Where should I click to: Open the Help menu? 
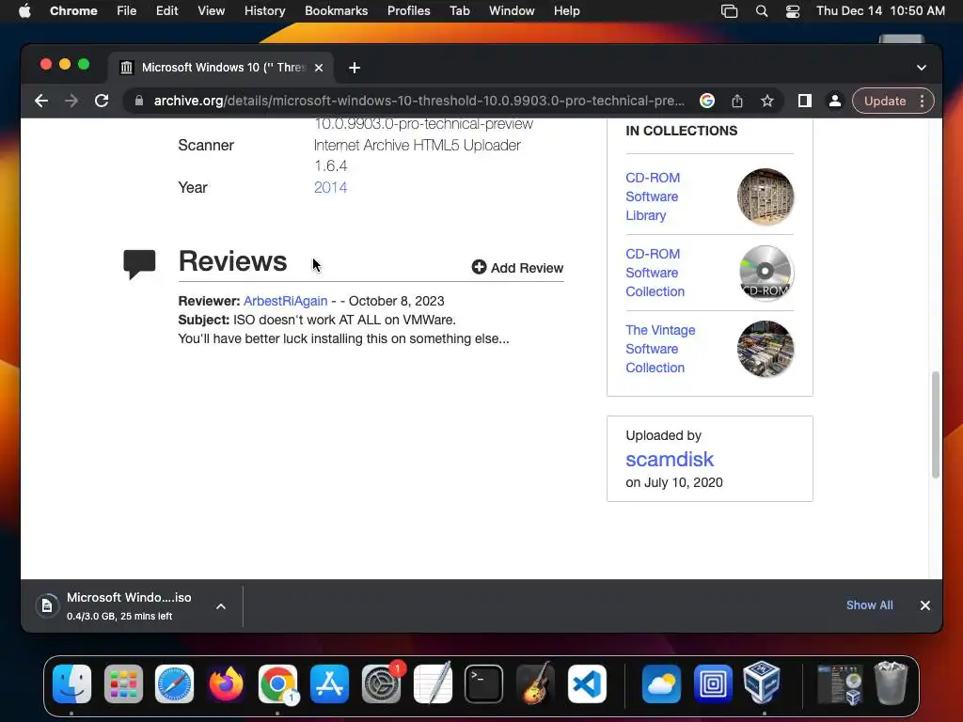[x=566, y=10]
